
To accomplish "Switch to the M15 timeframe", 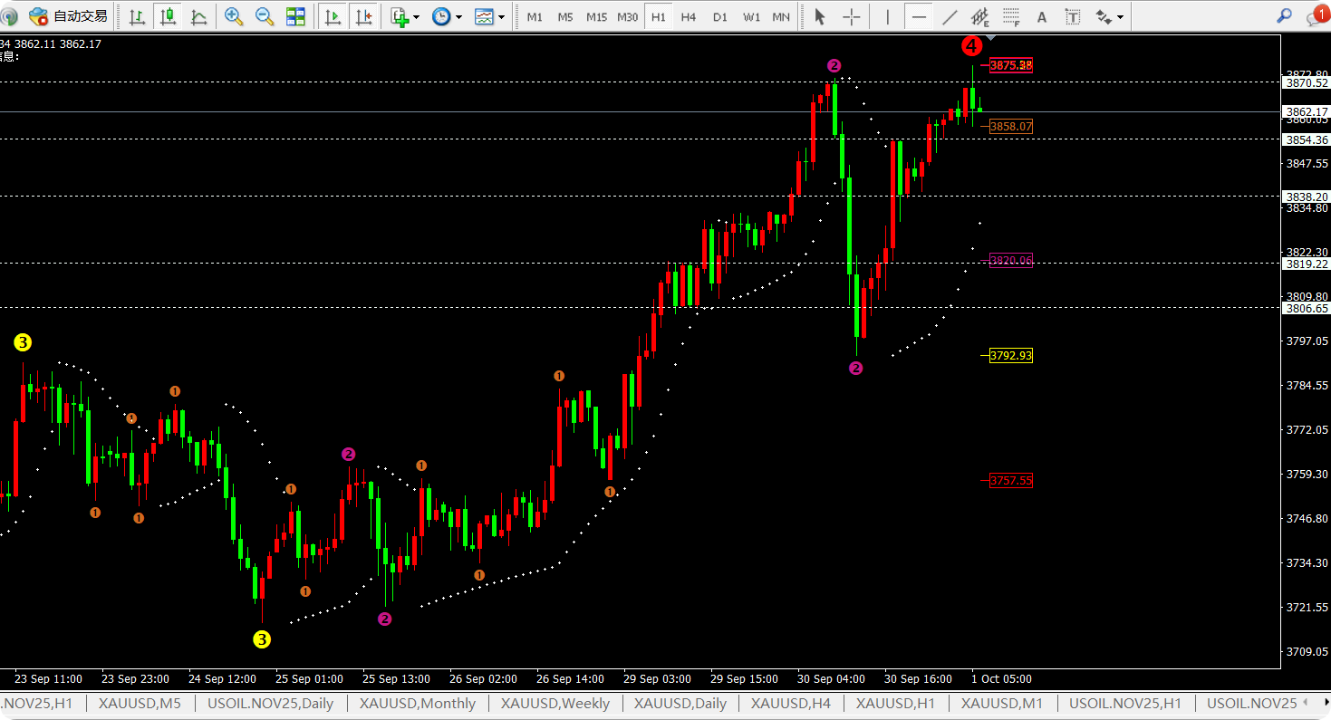I will (596, 16).
